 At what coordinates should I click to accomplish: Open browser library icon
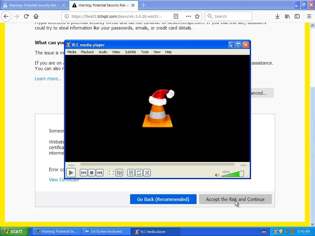click(287, 16)
